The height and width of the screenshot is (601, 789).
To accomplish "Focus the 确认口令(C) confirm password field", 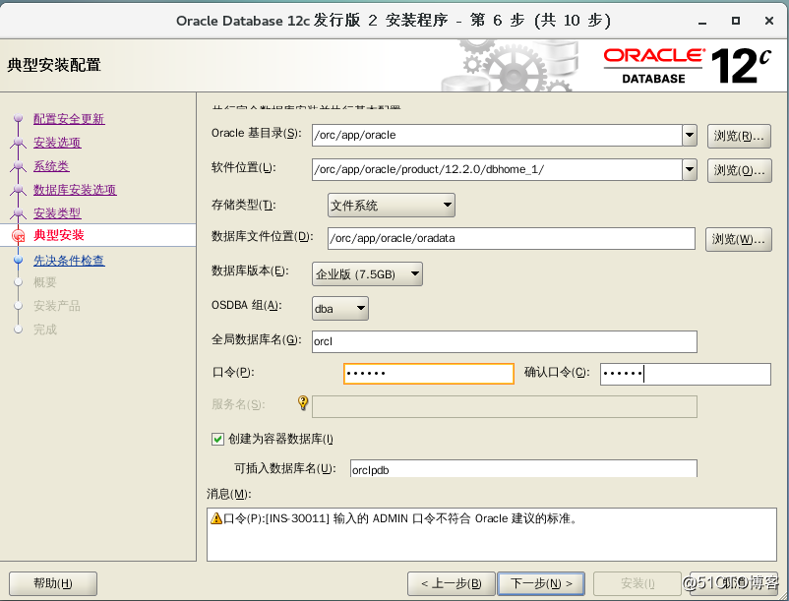I will coord(686,374).
